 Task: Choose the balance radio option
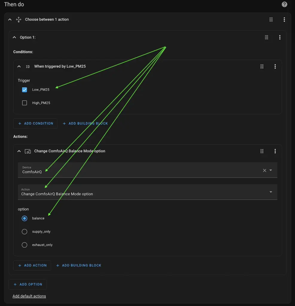pos(25,218)
